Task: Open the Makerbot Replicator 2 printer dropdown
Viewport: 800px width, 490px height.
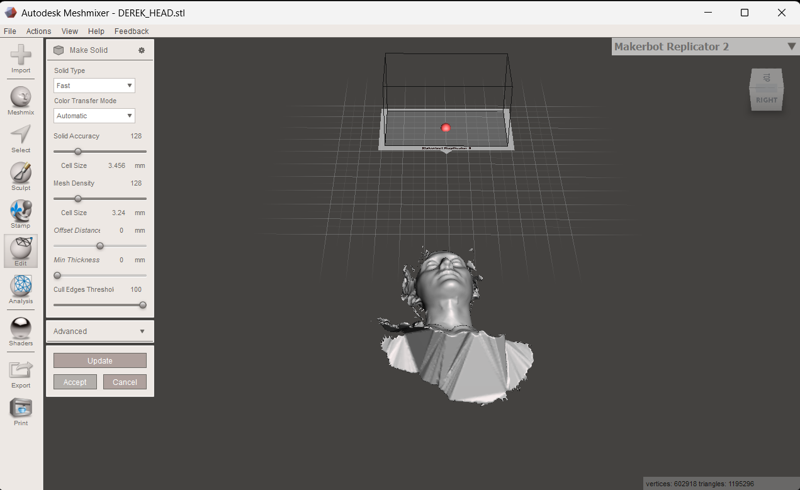Action: click(x=705, y=47)
